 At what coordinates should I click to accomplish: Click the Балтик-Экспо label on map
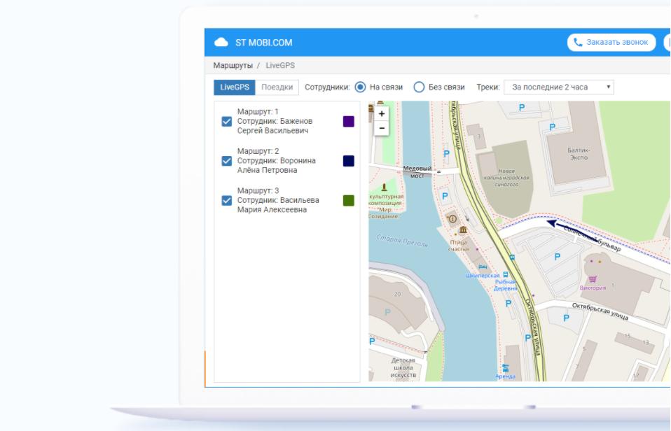click(x=579, y=154)
